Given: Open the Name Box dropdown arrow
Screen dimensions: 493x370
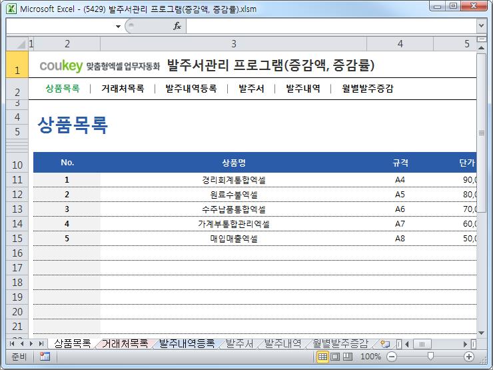Looking at the screenshot, I should (118, 26).
